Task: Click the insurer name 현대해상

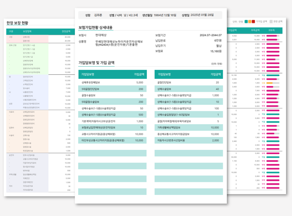Action: click(x=101, y=35)
